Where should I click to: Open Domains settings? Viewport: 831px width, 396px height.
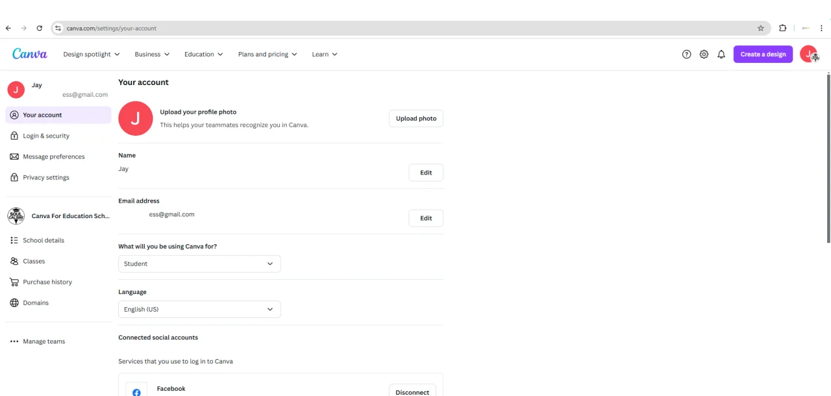(58, 303)
